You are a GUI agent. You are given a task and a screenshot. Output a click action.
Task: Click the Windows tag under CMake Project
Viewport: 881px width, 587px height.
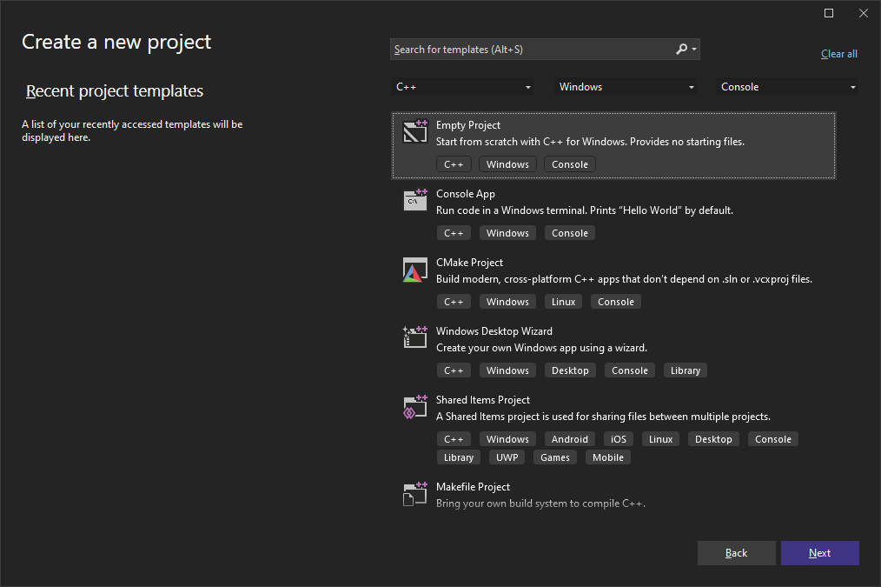point(507,302)
